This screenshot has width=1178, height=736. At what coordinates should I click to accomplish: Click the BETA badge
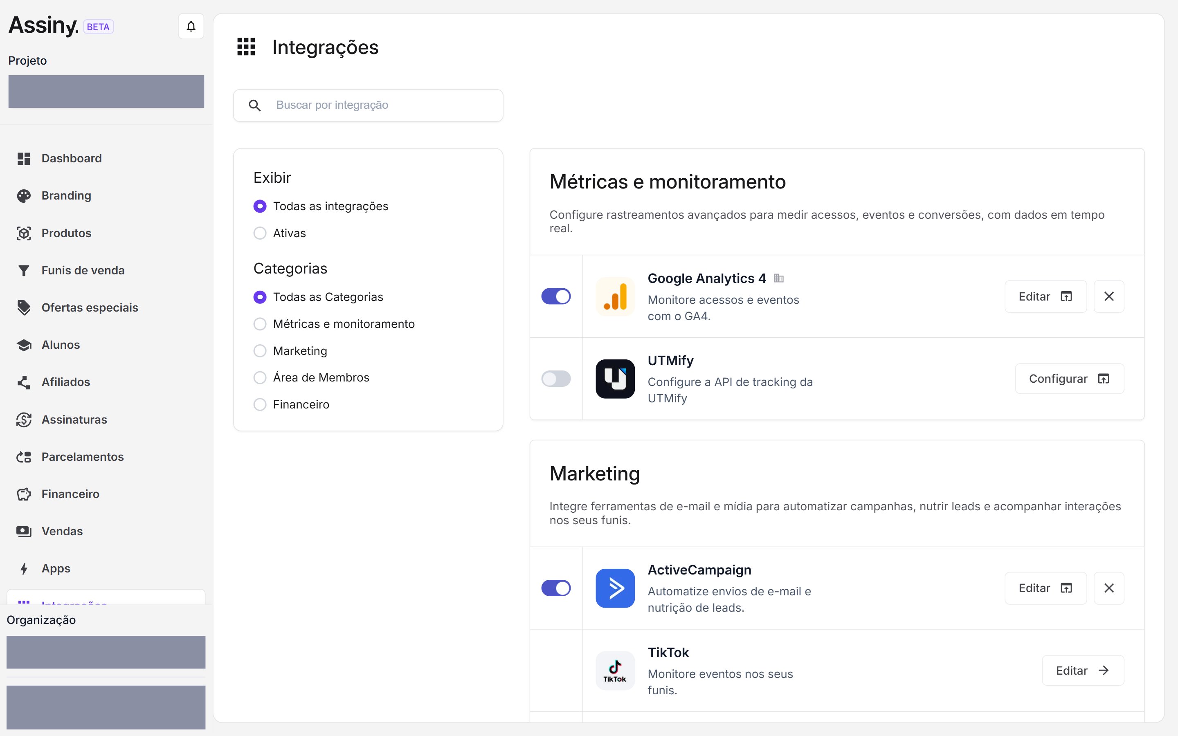98,27
